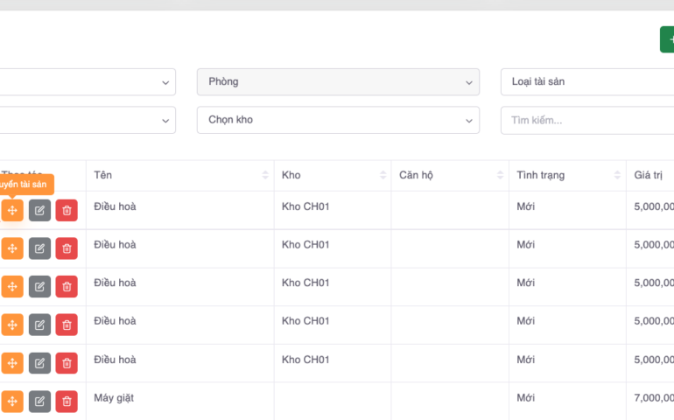The image size is (674, 420).
Task: Click edit pencil icon in third row
Action: click(39, 287)
